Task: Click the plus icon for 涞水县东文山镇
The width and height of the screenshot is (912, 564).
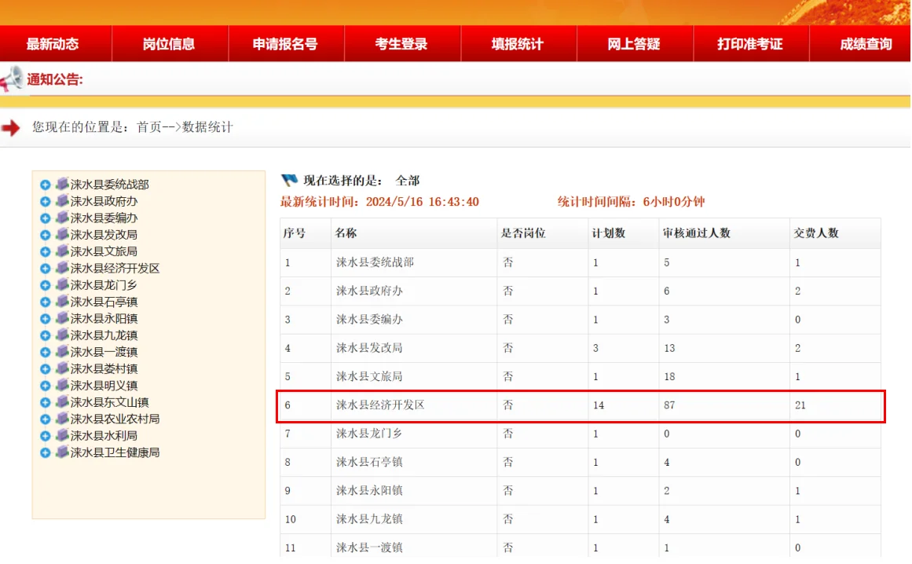Action: [x=46, y=403]
